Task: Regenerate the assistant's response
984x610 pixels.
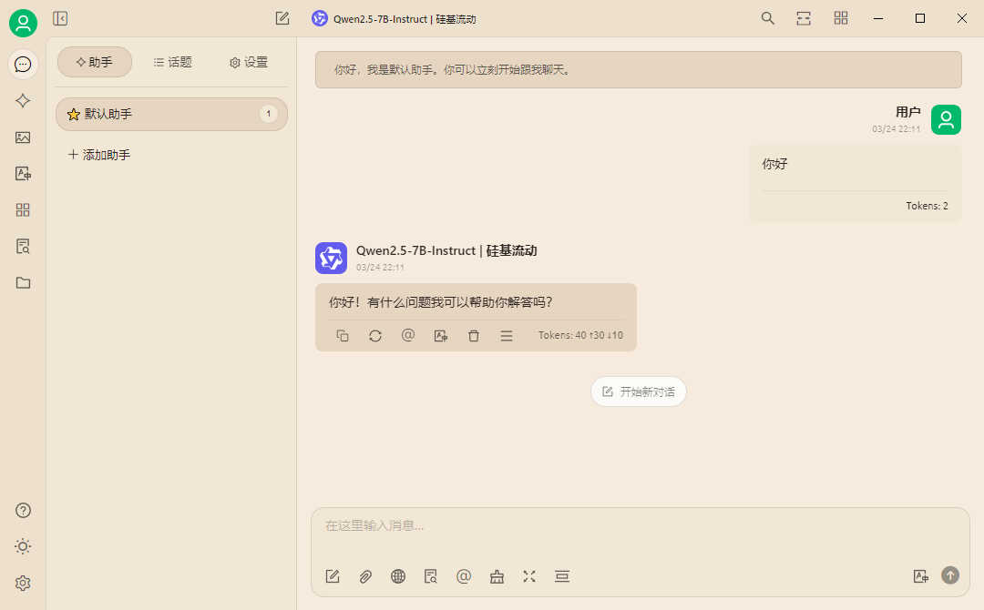Action: coord(375,335)
